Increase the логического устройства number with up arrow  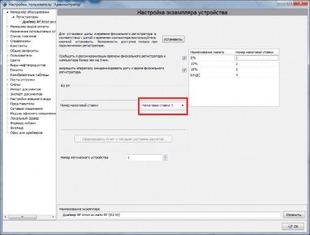[x=165, y=156]
